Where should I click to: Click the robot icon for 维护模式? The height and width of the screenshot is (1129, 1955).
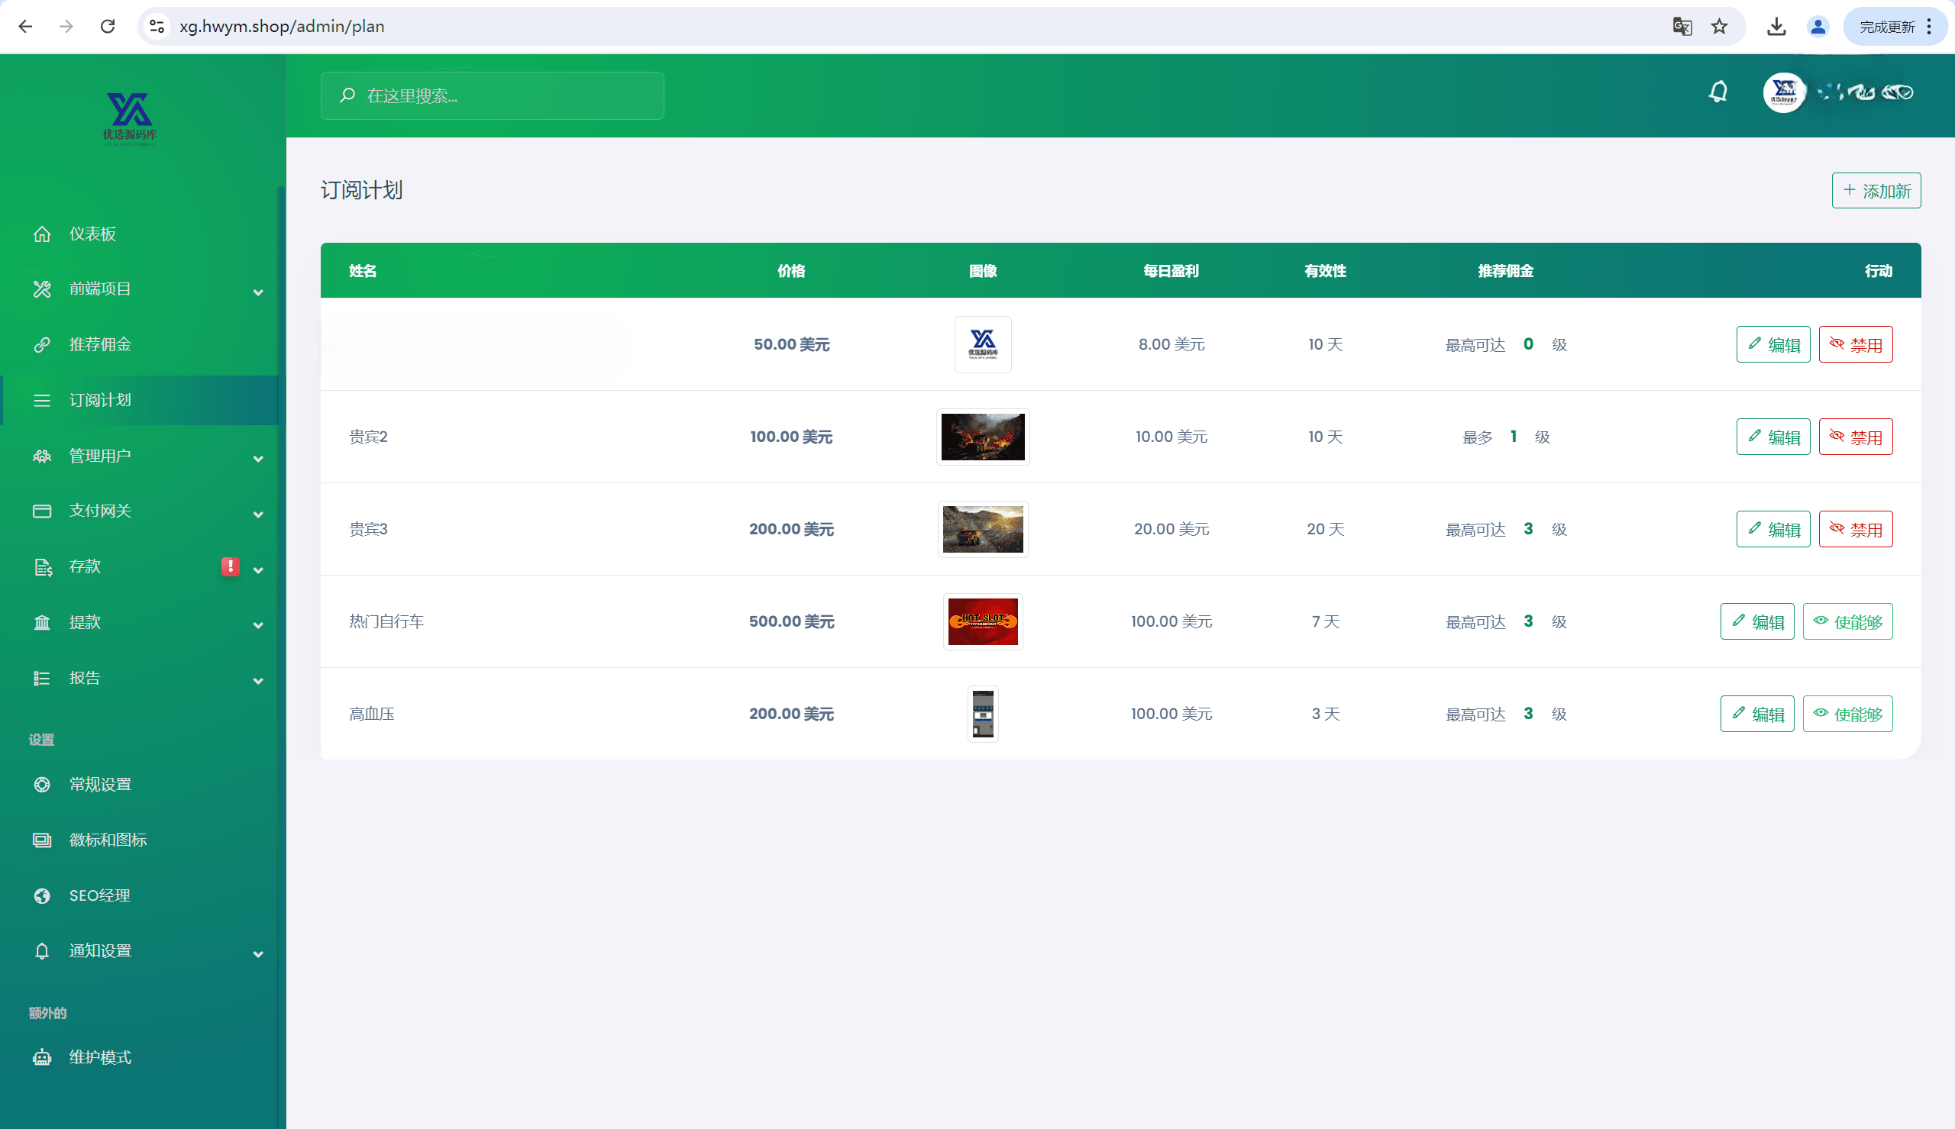click(42, 1057)
